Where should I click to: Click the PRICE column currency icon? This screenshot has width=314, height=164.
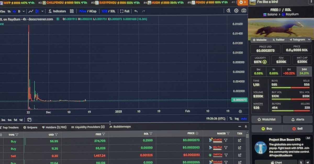(x=197, y=133)
